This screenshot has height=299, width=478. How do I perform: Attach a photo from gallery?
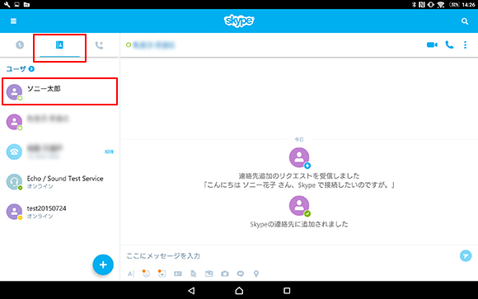[x=209, y=273]
